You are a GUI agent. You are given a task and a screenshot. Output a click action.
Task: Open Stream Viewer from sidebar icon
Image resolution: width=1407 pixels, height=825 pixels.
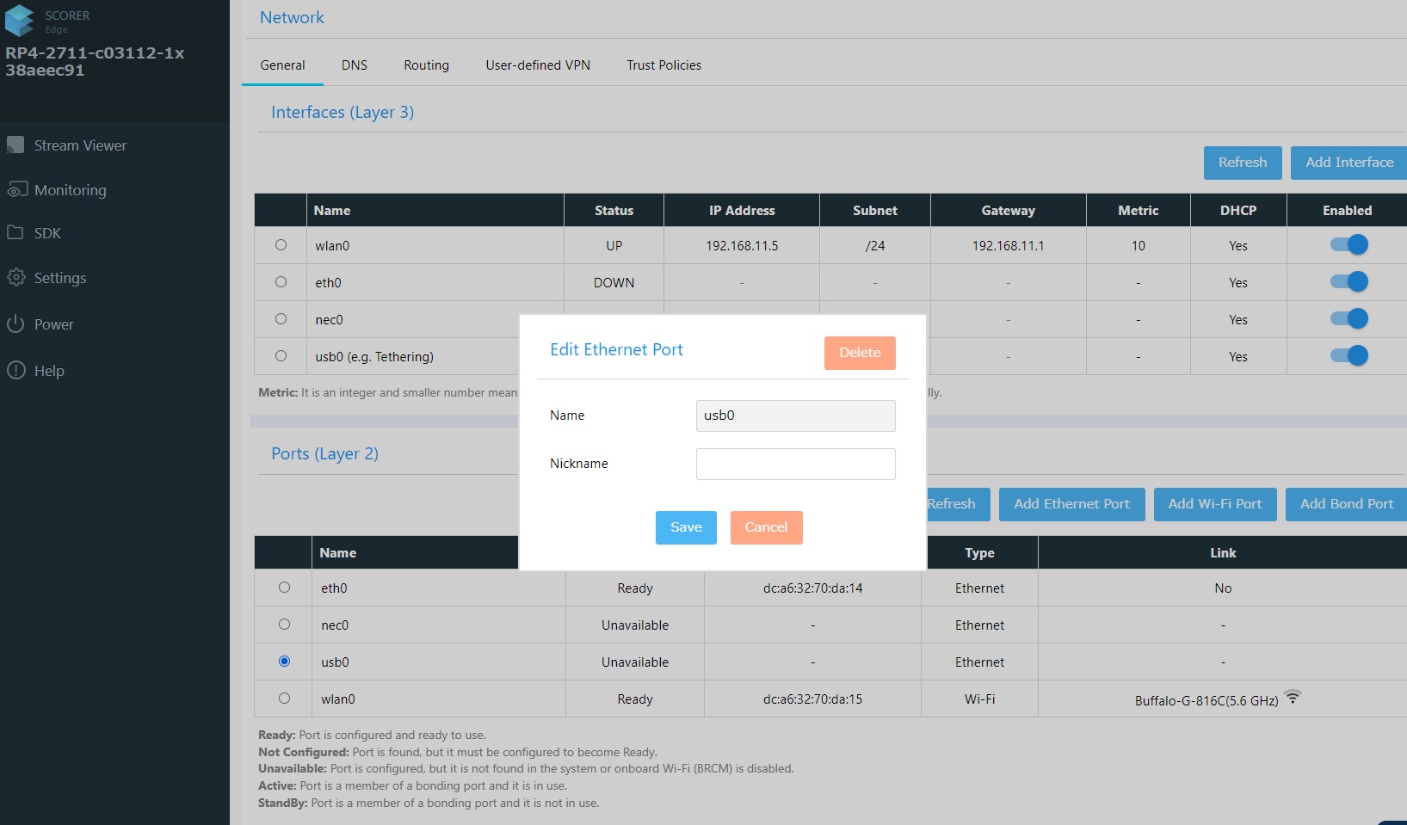[x=15, y=145]
